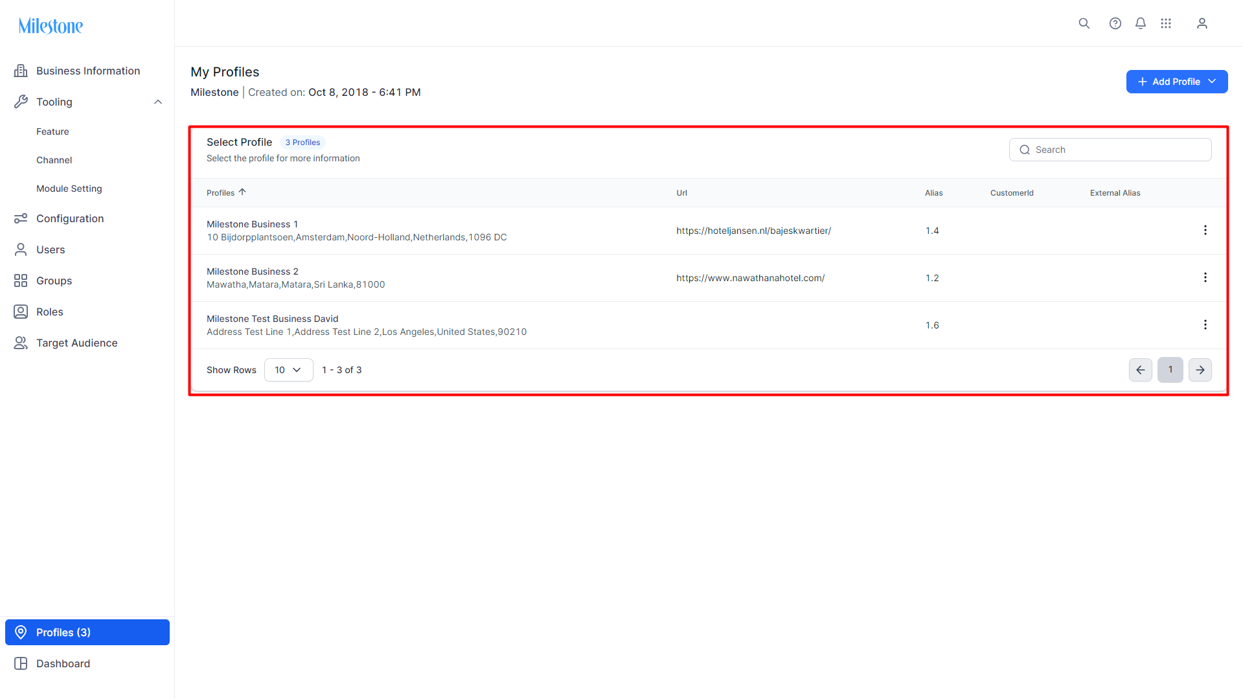Open Business Information menu item

coord(87,71)
